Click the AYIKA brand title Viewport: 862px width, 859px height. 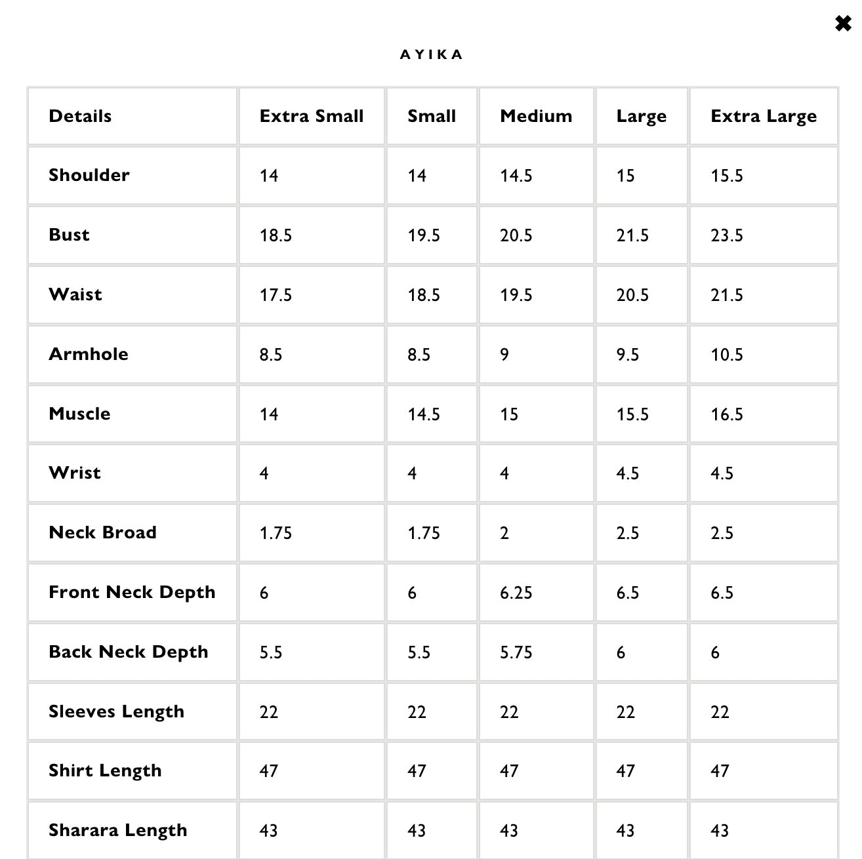point(431,54)
